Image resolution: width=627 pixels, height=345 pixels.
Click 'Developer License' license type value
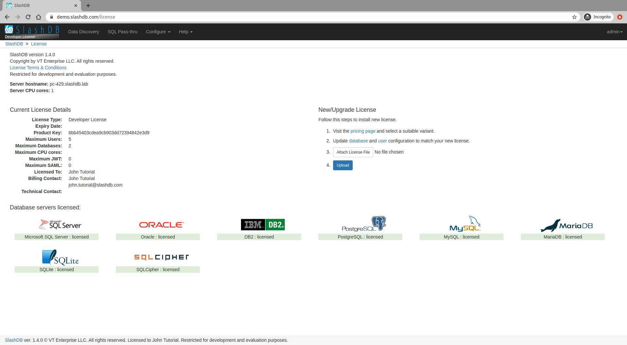(x=88, y=120)
